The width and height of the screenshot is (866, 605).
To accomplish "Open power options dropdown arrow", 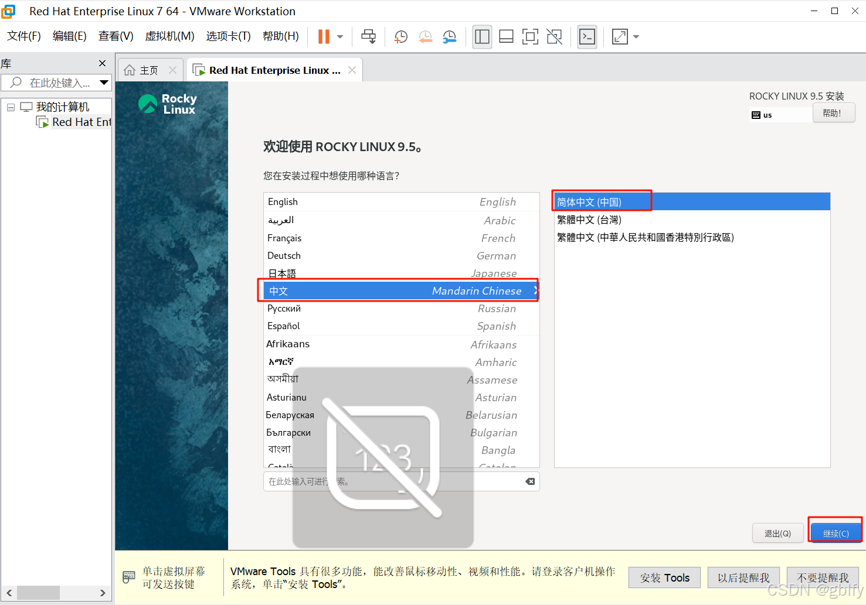I will tap(340, 36).
